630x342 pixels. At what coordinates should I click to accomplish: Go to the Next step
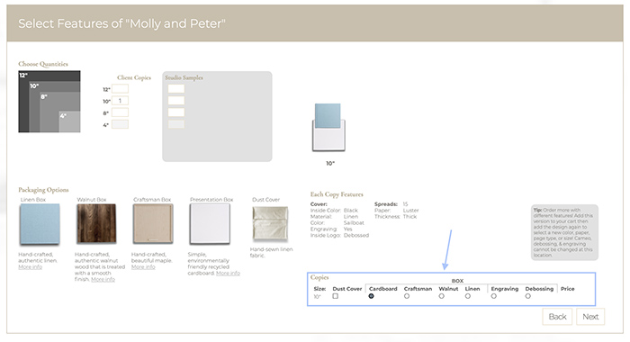[x=590, y=317]
